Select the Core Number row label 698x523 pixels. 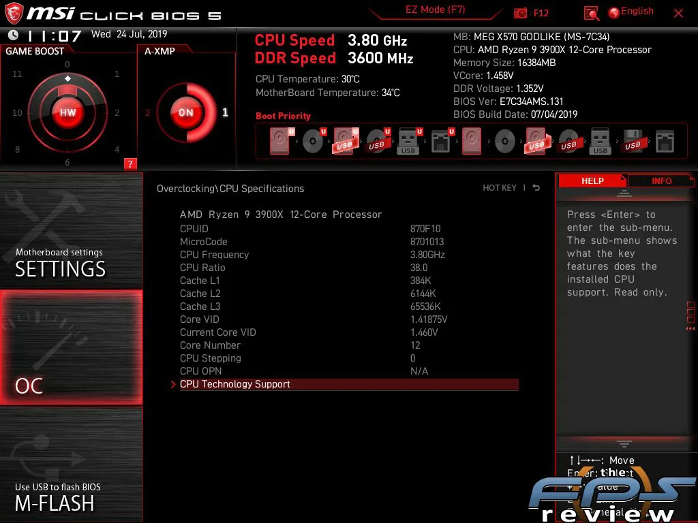(x=210, y=345)
